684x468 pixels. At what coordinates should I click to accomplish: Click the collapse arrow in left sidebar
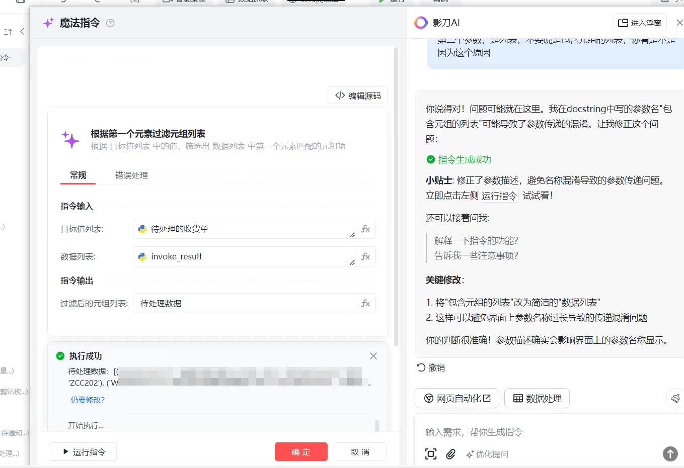coord(22,31)
